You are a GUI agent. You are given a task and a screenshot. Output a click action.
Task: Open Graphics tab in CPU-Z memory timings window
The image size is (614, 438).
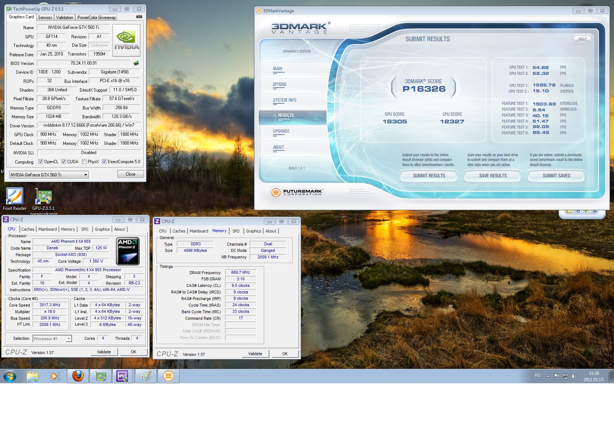[254, 231]
